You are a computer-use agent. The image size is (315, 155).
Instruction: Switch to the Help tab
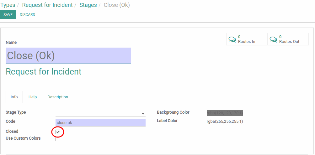33,97
